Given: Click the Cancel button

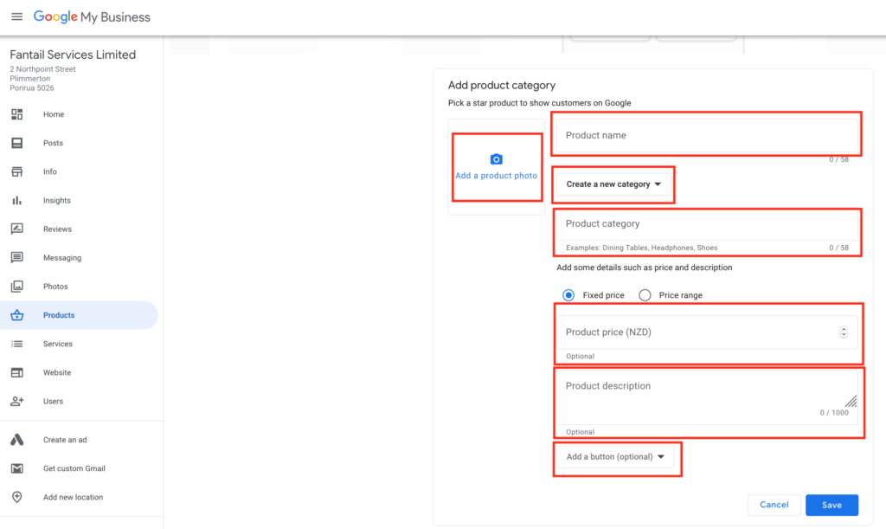Looking at the screenshot, I should tap(774, 505).
